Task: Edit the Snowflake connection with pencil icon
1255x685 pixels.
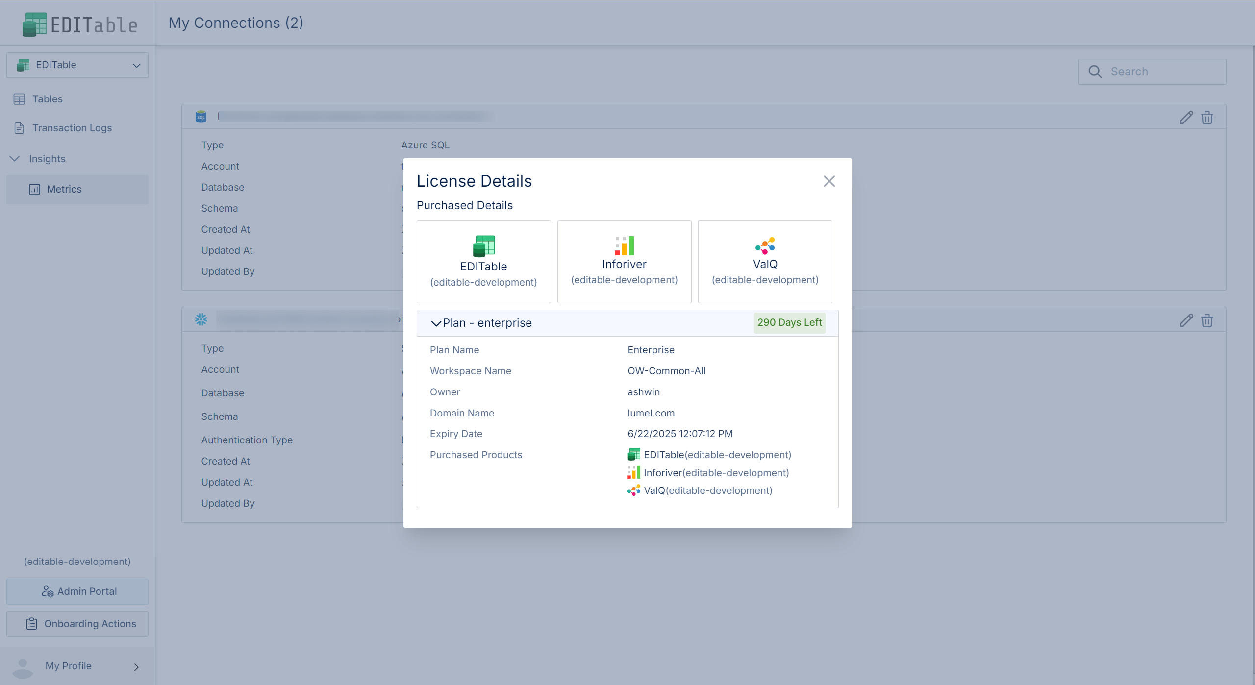Action: (1186, 321)
